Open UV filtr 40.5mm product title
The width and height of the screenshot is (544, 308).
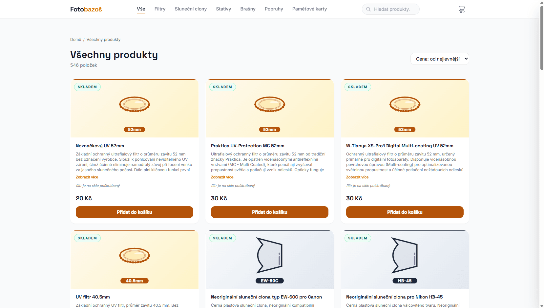93,297
